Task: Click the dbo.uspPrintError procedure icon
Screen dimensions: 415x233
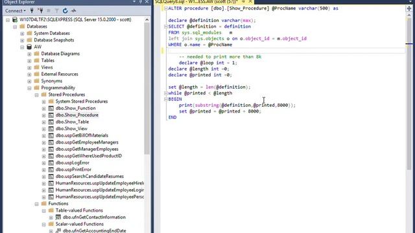Action: click(x=51, y=170)
